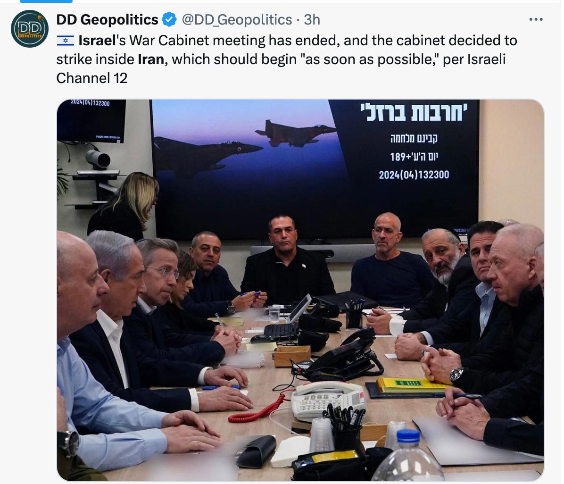Select the blue active tab indicator at top
The width and height of the screenshot is (564, 484).
coord(46,1)
